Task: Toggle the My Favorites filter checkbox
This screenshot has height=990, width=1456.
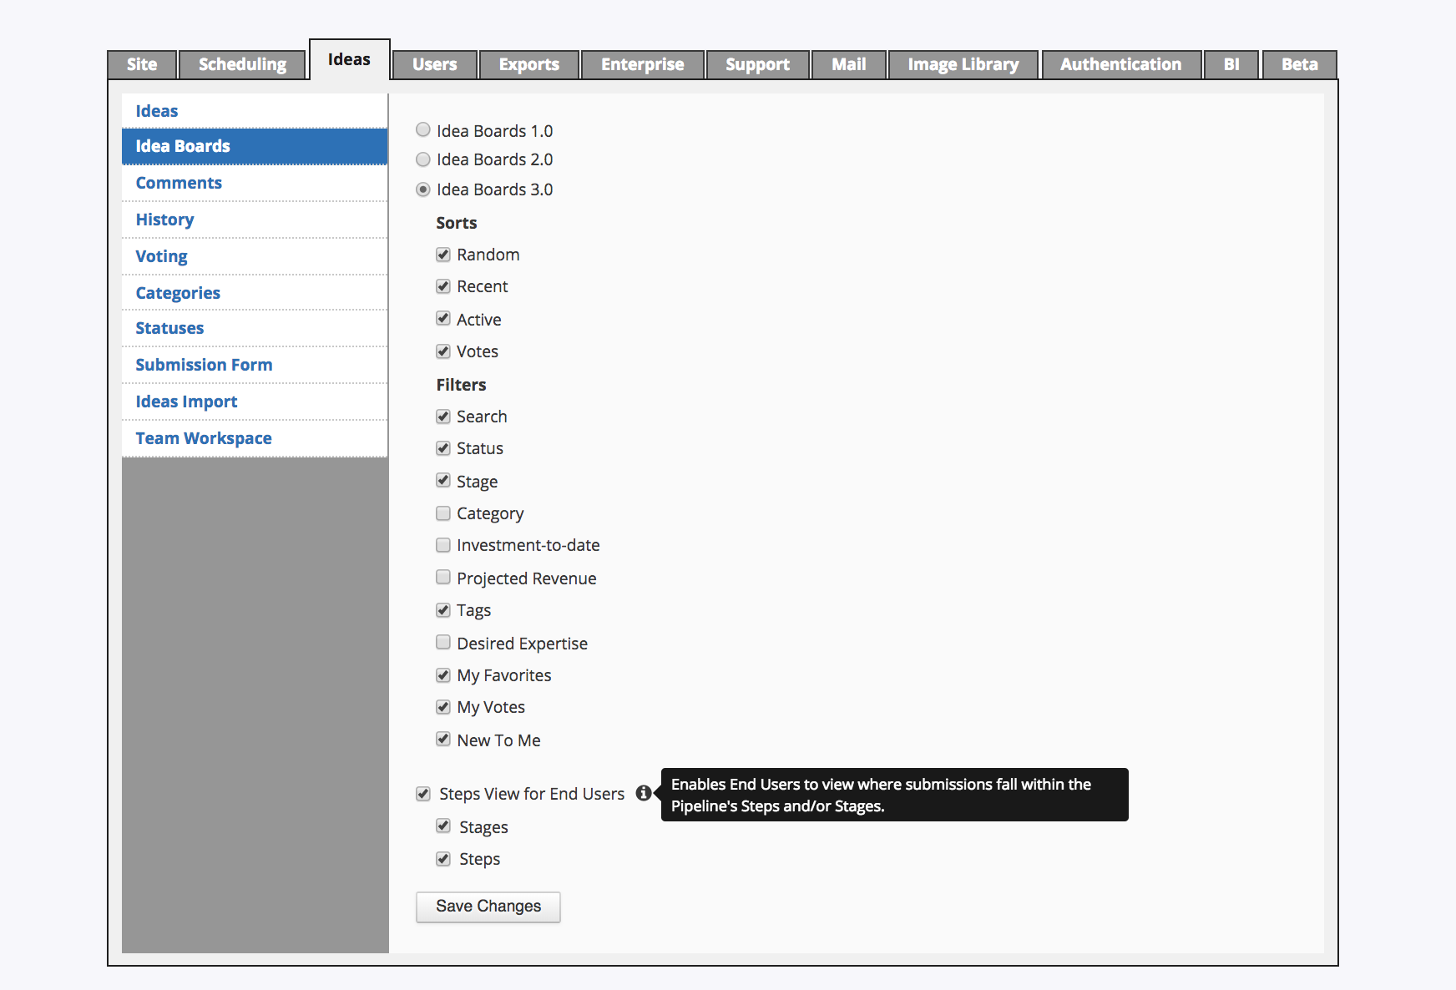Action: coord(443,675)
